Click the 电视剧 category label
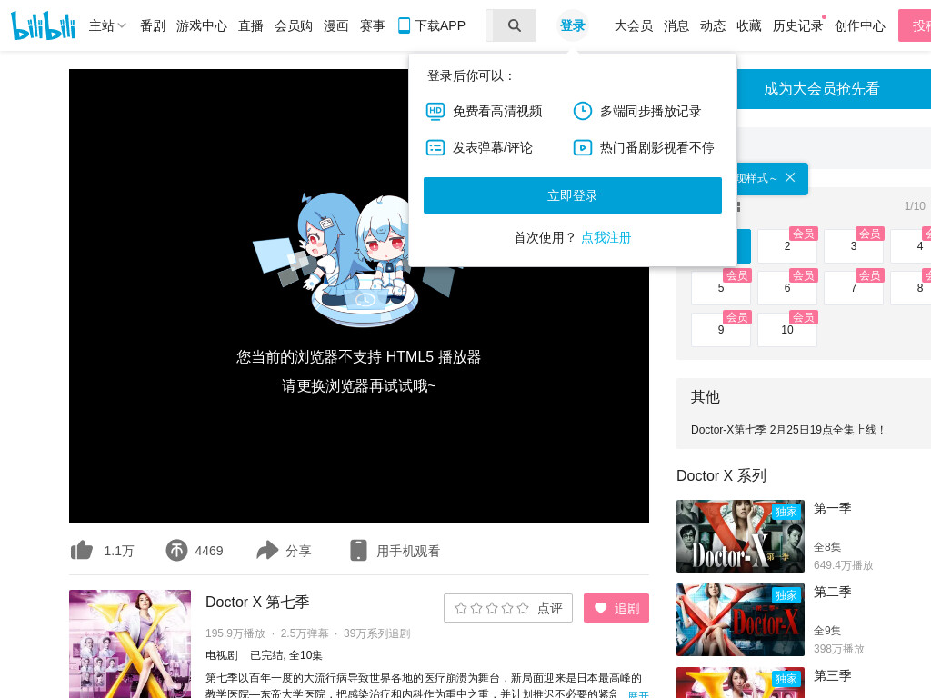 click(x=222, y=655)
